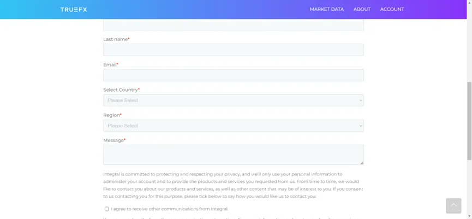Click the back-to-top arrow button
The image size is (472, 219).
coord(453,206)
